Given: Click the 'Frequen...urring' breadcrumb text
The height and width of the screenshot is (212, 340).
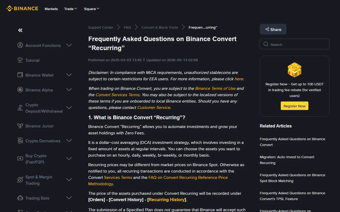Looking at the screenshot, I should (x=203, y=27).
